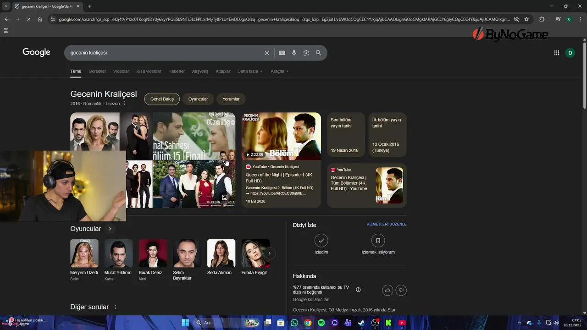Image resolution: width=587 pixels, height=330 pixels.
Task: Switch to the Görseller tab
Action: [97, 71]
